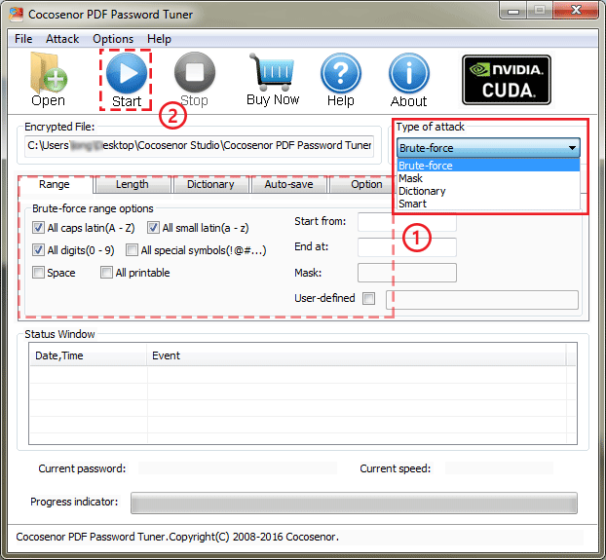Select Brute-force from attack list
606x560 pixels.
(x=488, y=166)
